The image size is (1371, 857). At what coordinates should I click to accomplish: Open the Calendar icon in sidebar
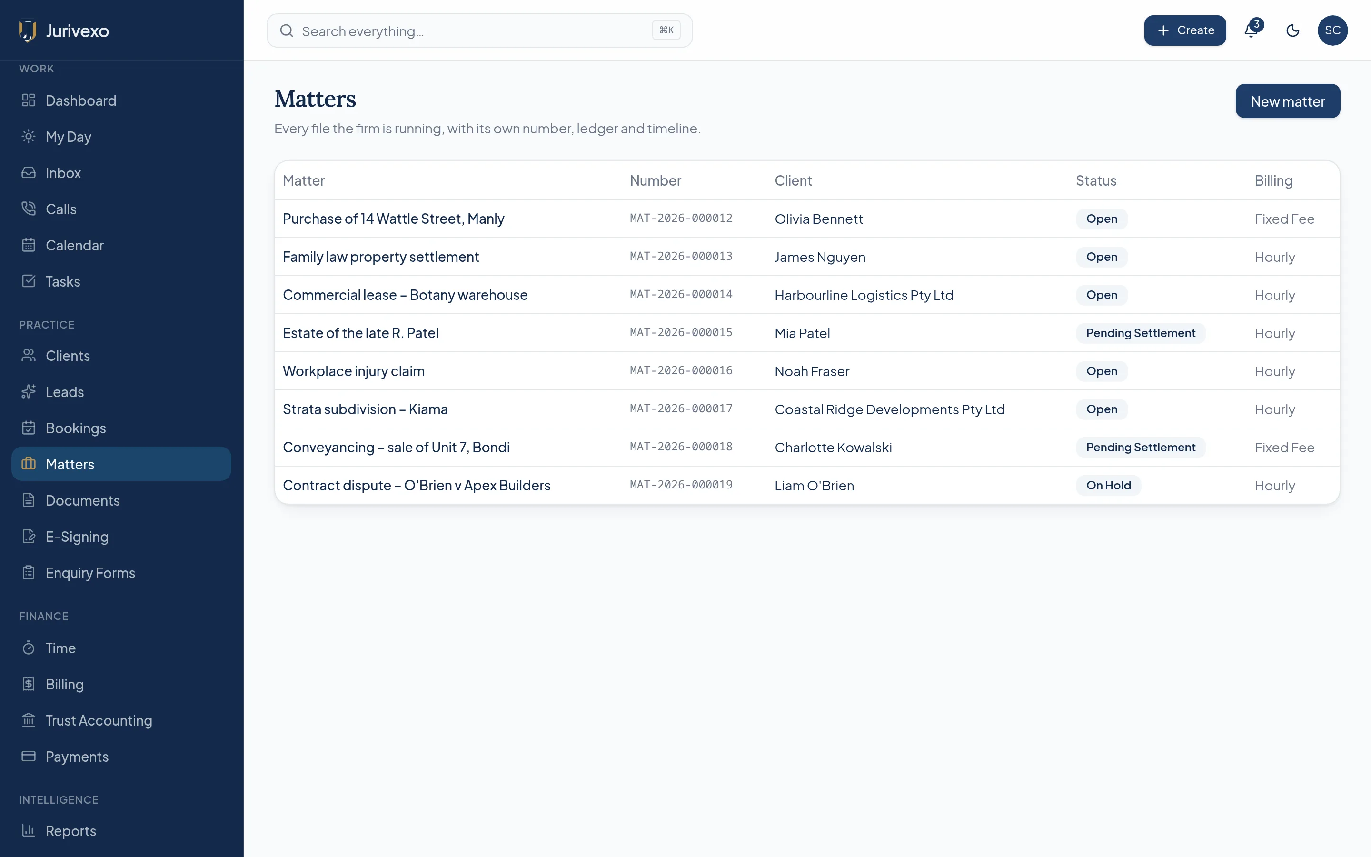click(x=29, y=245)
